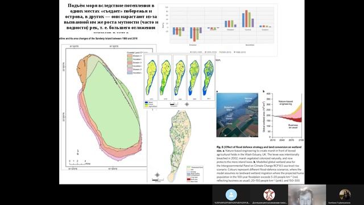
Task: Click the aerial photo of Wash Estuary marsh
Action: click(x=237, y=115)
